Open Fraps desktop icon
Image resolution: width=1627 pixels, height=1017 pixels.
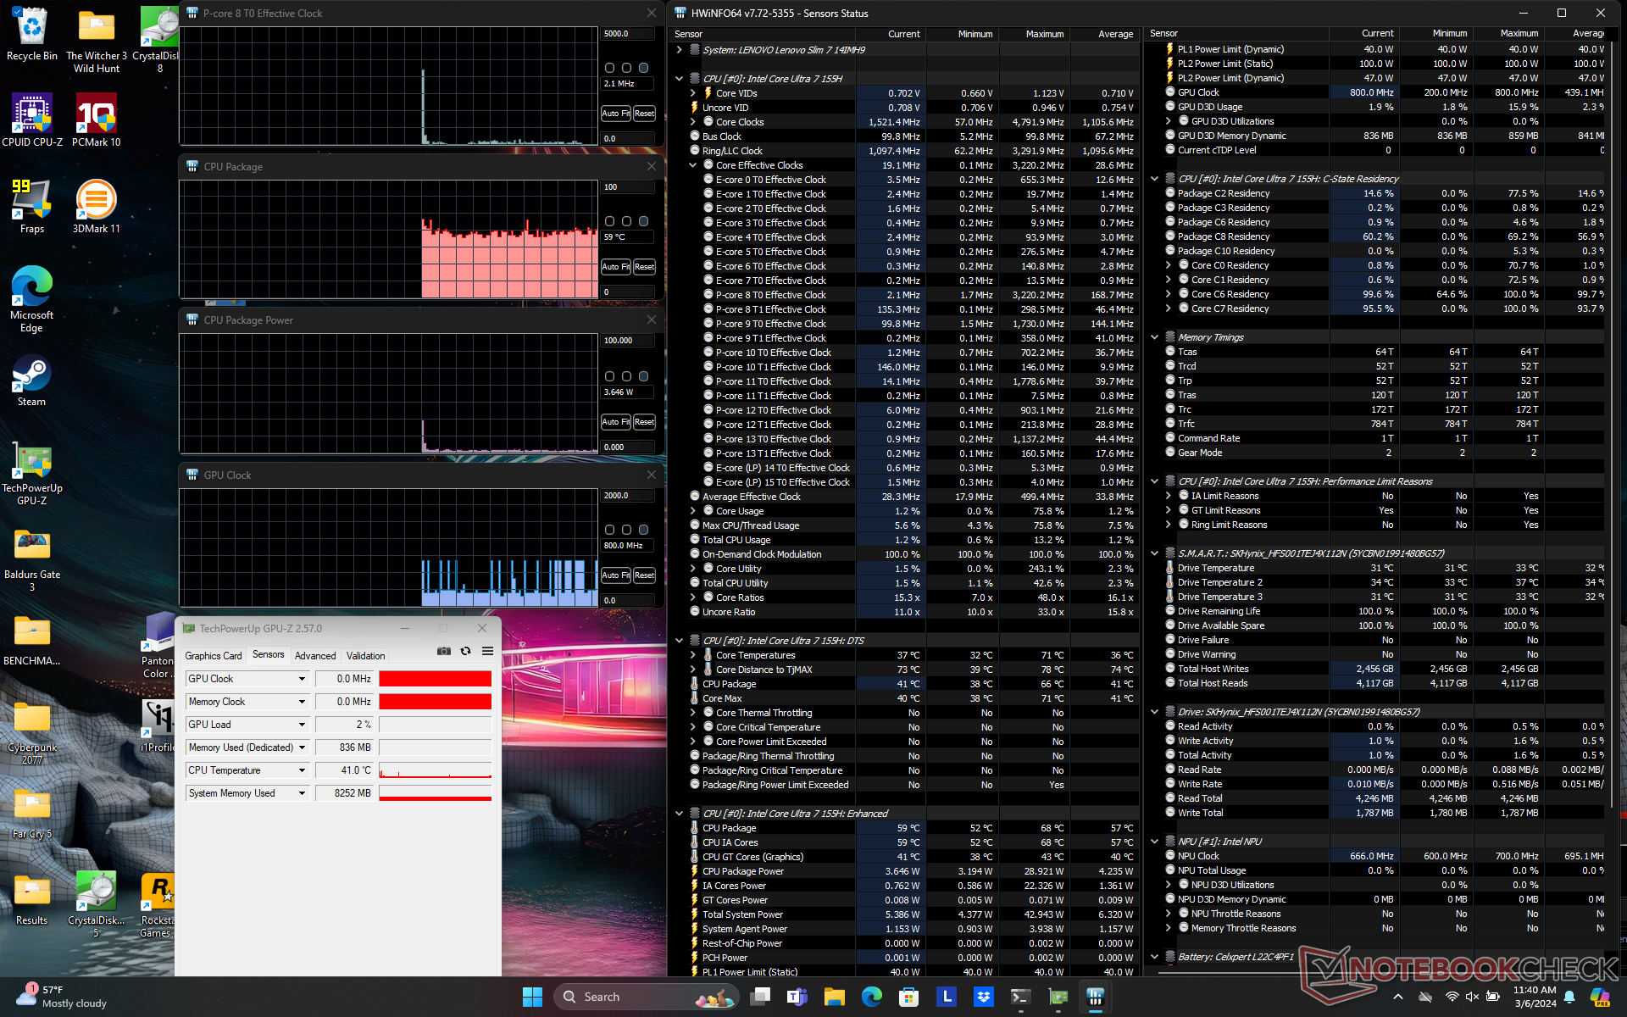pyautogui.click(x=32, y=207)
